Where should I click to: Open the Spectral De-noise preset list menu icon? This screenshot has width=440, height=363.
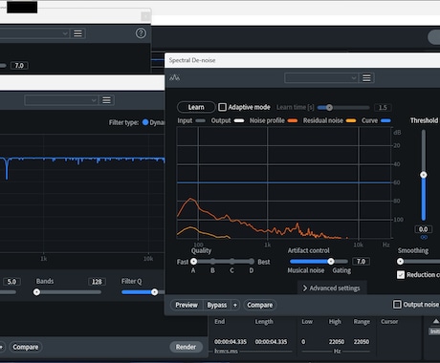pyautogui.click(x=366, y=78)
